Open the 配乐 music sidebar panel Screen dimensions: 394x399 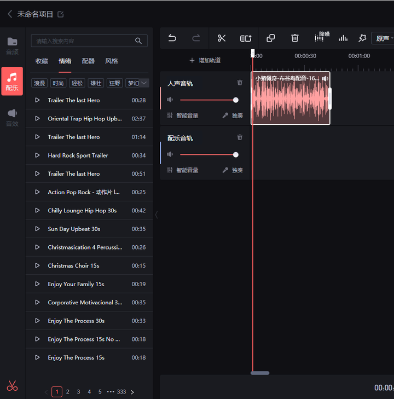12,81
